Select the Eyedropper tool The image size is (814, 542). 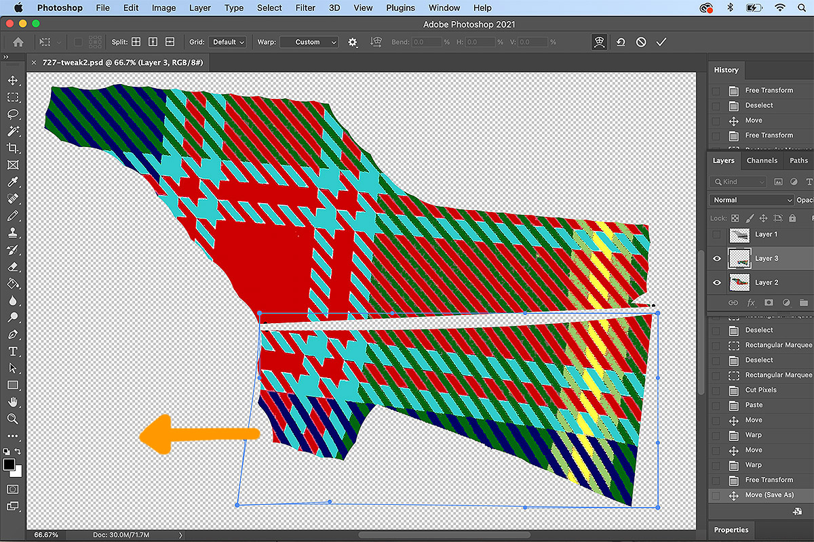click(x=13, y=182)
